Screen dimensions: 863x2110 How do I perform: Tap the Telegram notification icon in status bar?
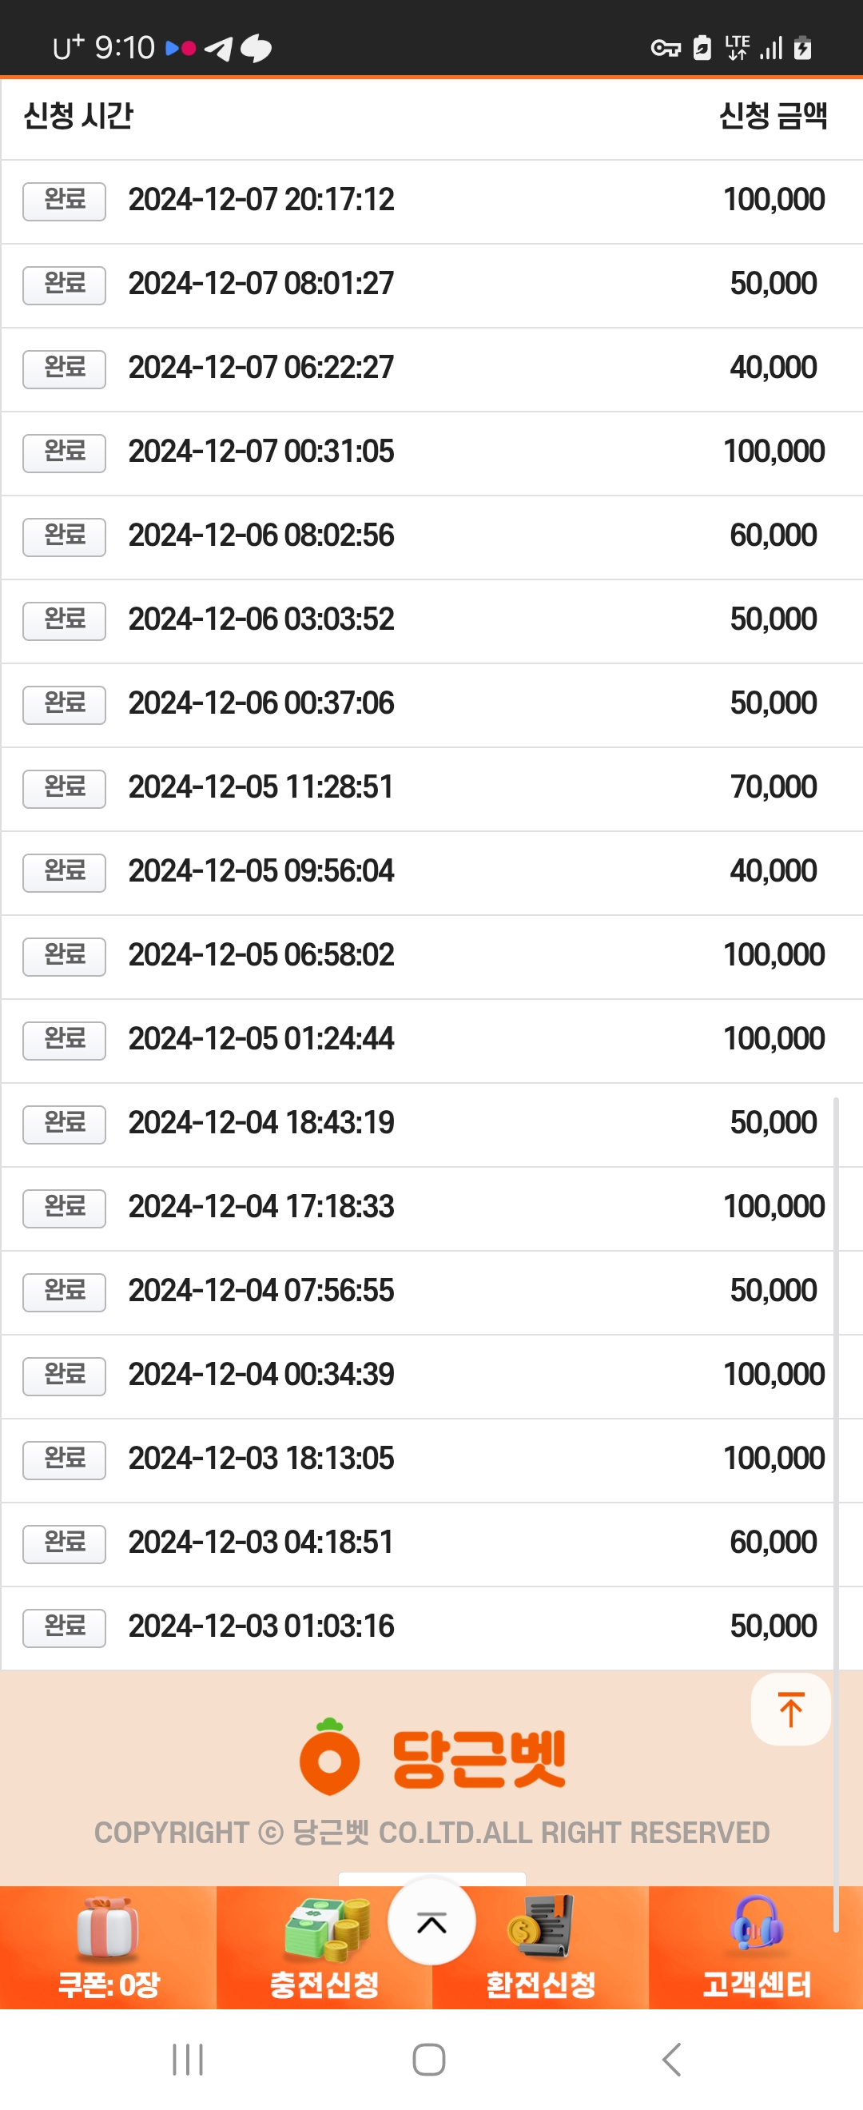(x=219, y=48)
